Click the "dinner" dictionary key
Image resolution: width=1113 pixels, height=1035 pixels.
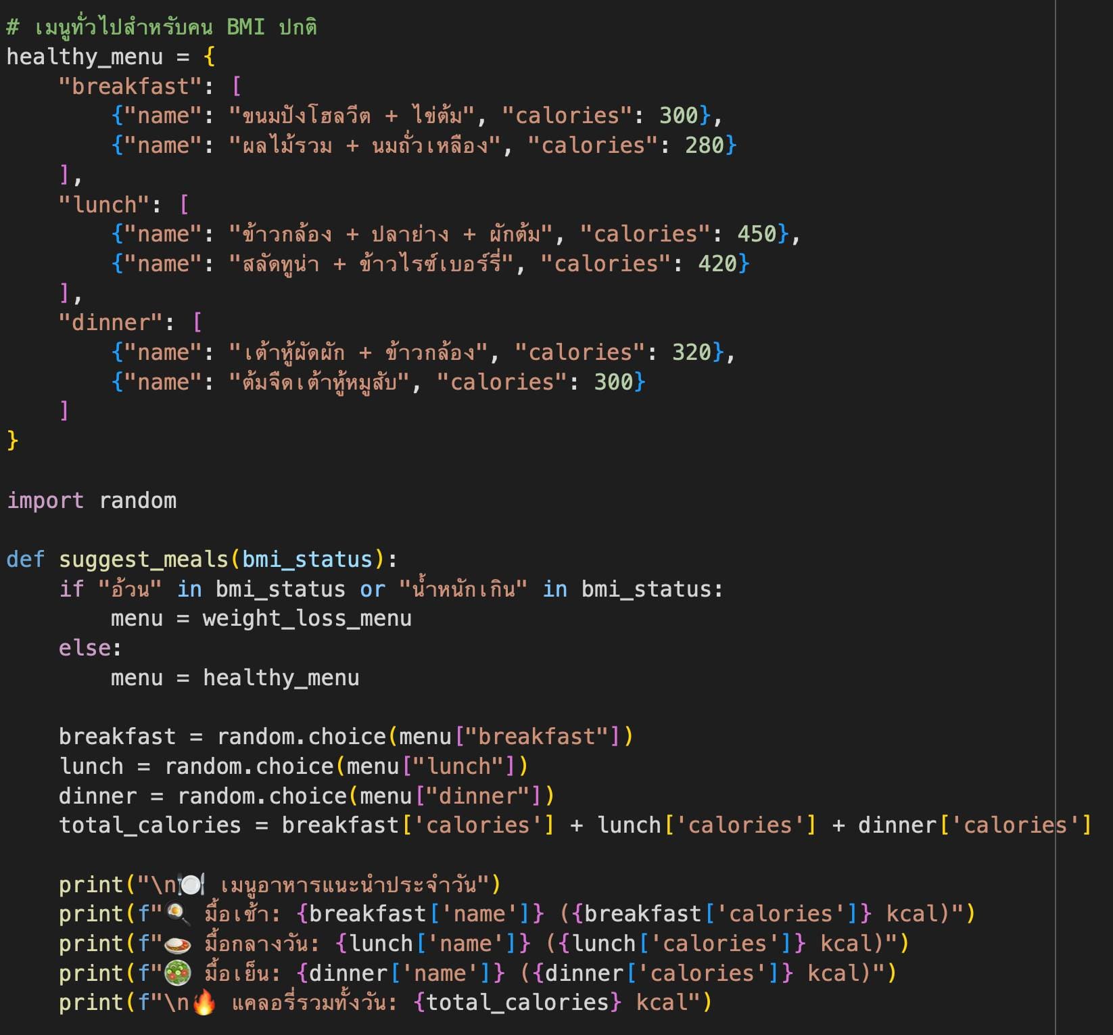111,323
